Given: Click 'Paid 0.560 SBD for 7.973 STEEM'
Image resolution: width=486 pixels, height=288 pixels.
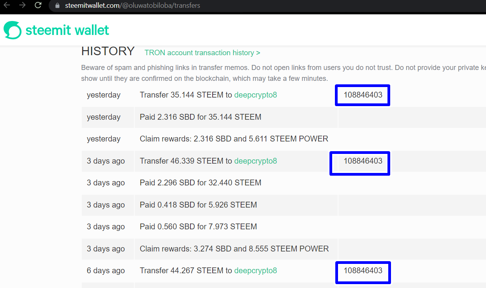Looking at the screenshot, I should (x=198, y=227).
